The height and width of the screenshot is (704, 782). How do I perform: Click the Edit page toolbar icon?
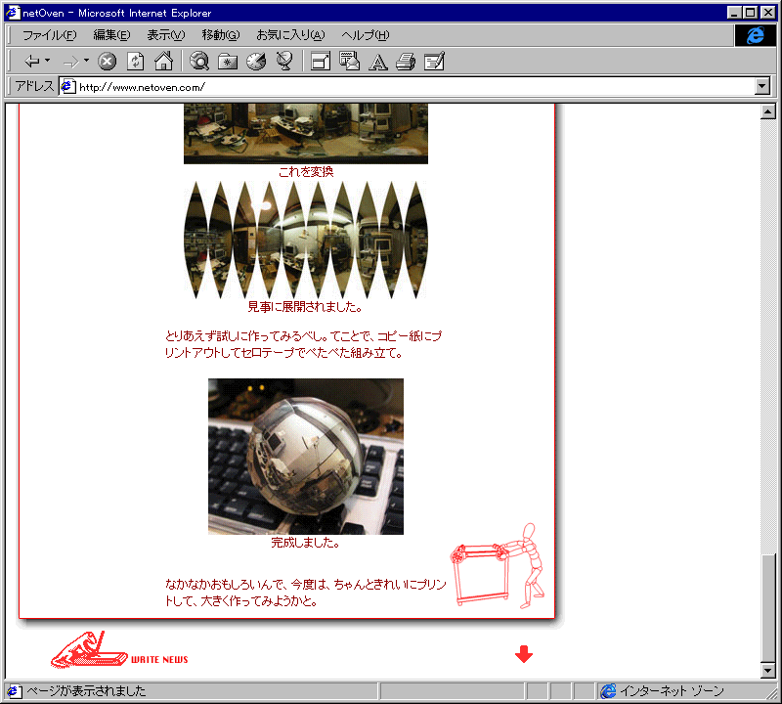coord(434,62)
